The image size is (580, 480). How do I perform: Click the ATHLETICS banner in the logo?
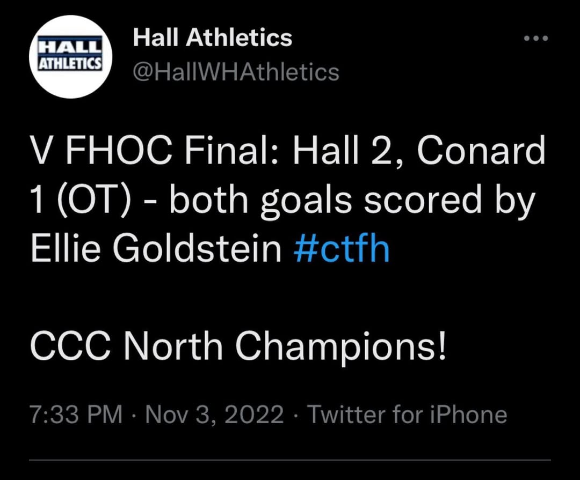[x=70, y=63]
